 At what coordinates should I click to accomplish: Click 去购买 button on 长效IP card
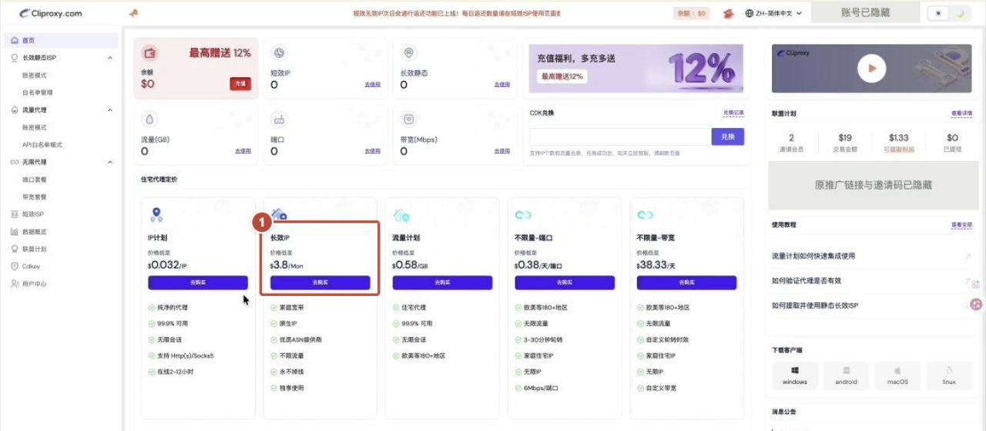tap(320, 283)
